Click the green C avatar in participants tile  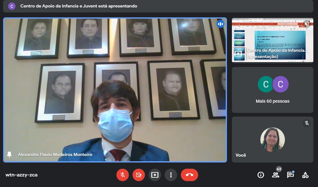266,84
